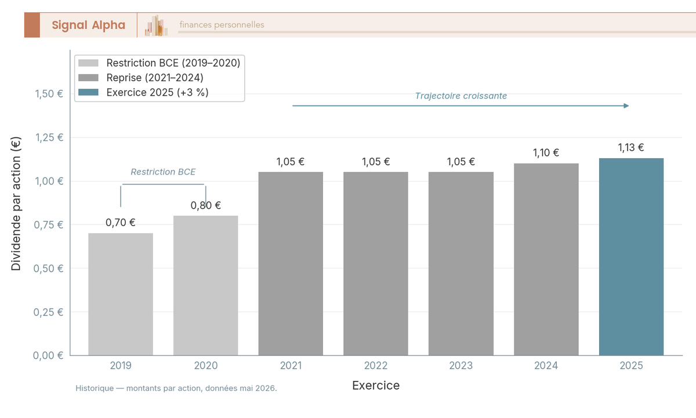Click the y-axis tick 0,75 €
The image size is (696, 418).
49,224
